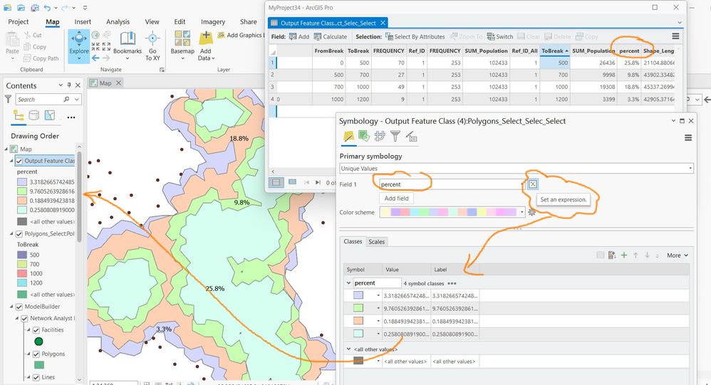
Task: Toggle visibility of ModelBuilder group layer
Action: pyautogui.click(x=19, y=307)
